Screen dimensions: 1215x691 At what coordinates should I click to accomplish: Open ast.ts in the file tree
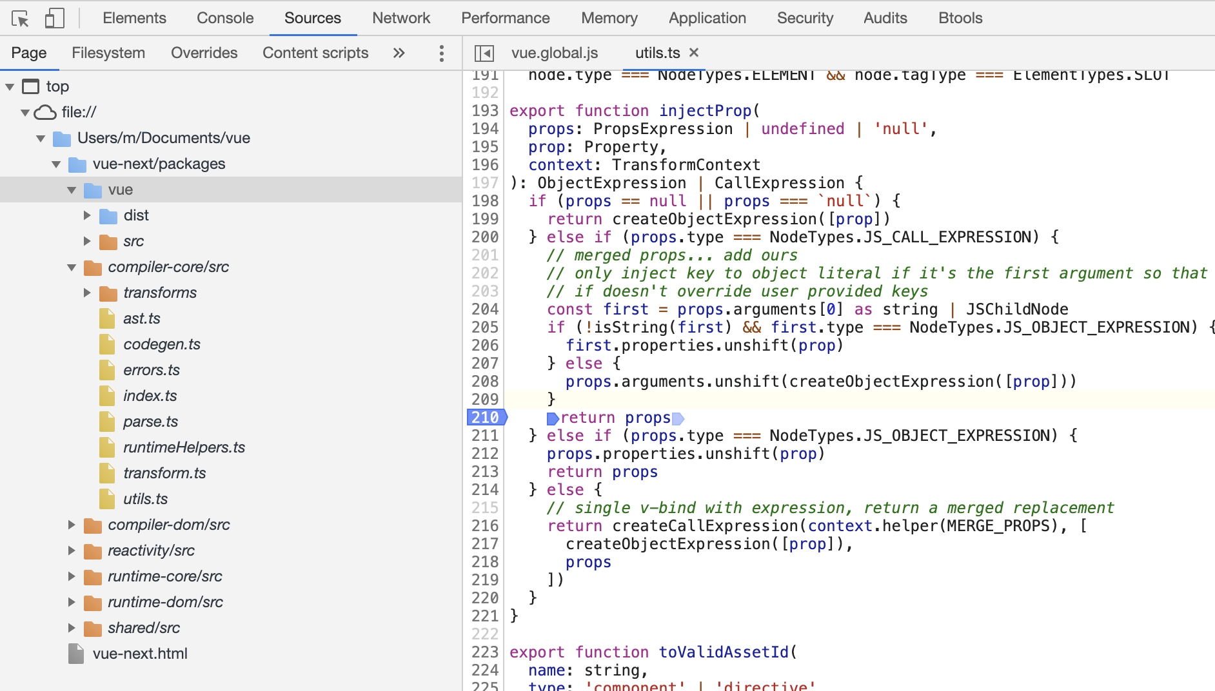tap(142, 318)
